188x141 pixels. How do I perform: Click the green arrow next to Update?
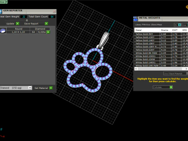pos(18,23)
